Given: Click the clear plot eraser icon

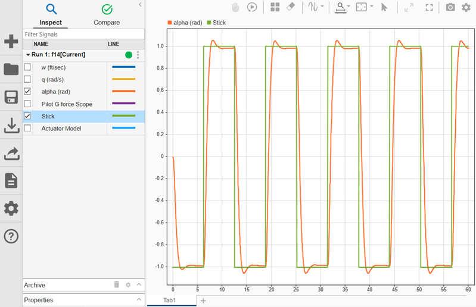Looking at the screenshot, I should [291, 7].
